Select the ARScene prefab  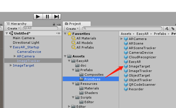pyautogui.click(x=136, y=44)
